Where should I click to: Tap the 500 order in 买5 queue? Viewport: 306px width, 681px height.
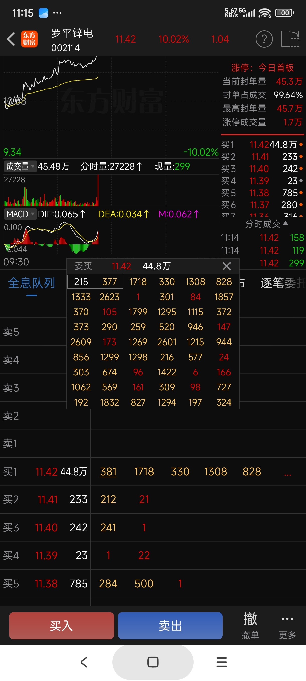144,584
